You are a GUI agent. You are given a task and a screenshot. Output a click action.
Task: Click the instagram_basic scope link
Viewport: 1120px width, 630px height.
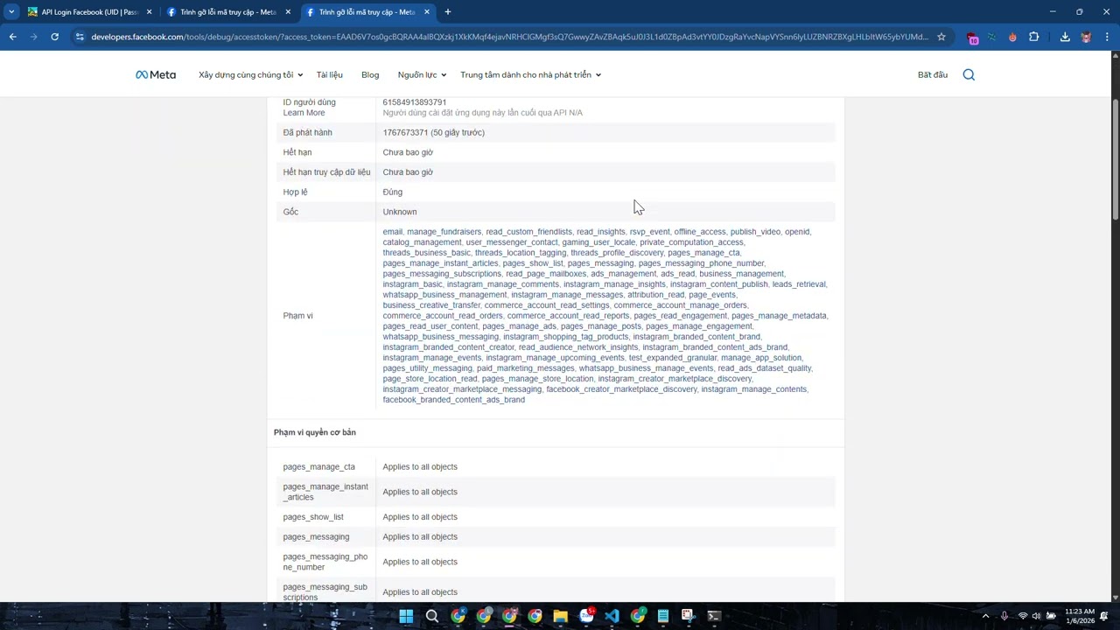pyautogui.click(x=412, y=284)
